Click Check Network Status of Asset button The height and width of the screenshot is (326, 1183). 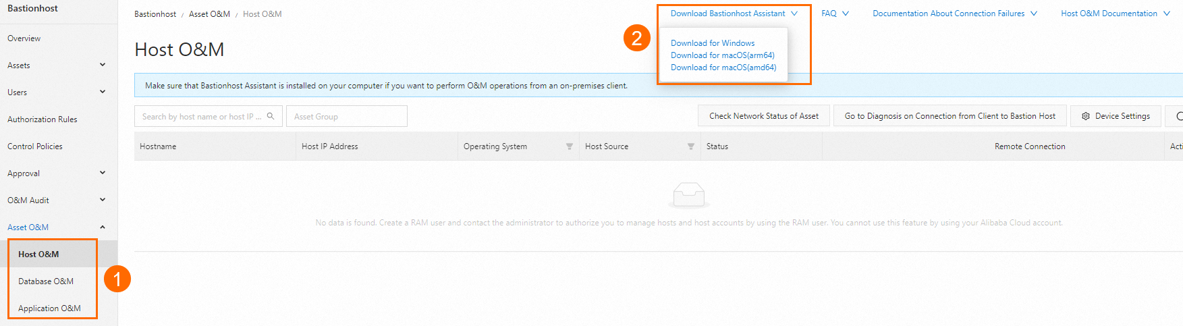[x=763, y=116]
